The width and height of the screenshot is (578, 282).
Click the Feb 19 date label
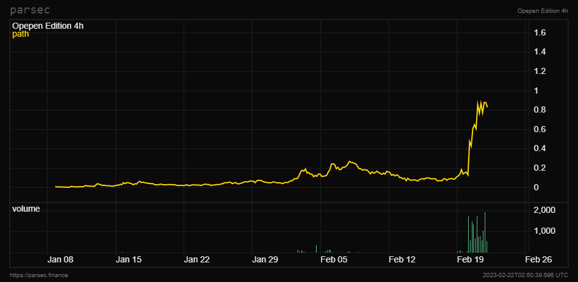click(471, 259)
